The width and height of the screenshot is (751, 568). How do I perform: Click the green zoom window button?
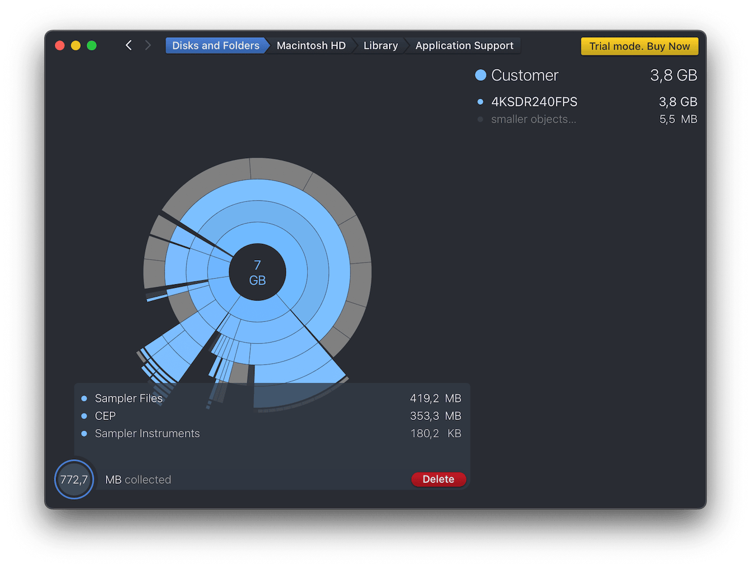pyautogui.click(x=92, y=46)
